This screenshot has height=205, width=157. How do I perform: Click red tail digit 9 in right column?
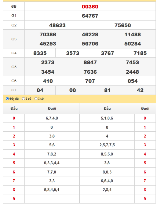click(145, 199)
